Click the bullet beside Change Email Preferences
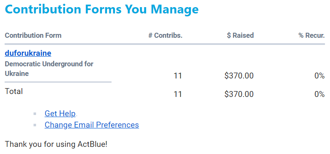The height and width of the screenshot is (154, 330). pos(35,125)
